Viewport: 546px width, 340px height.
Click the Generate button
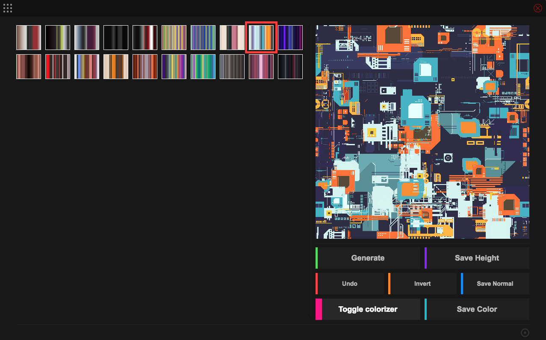368,258
